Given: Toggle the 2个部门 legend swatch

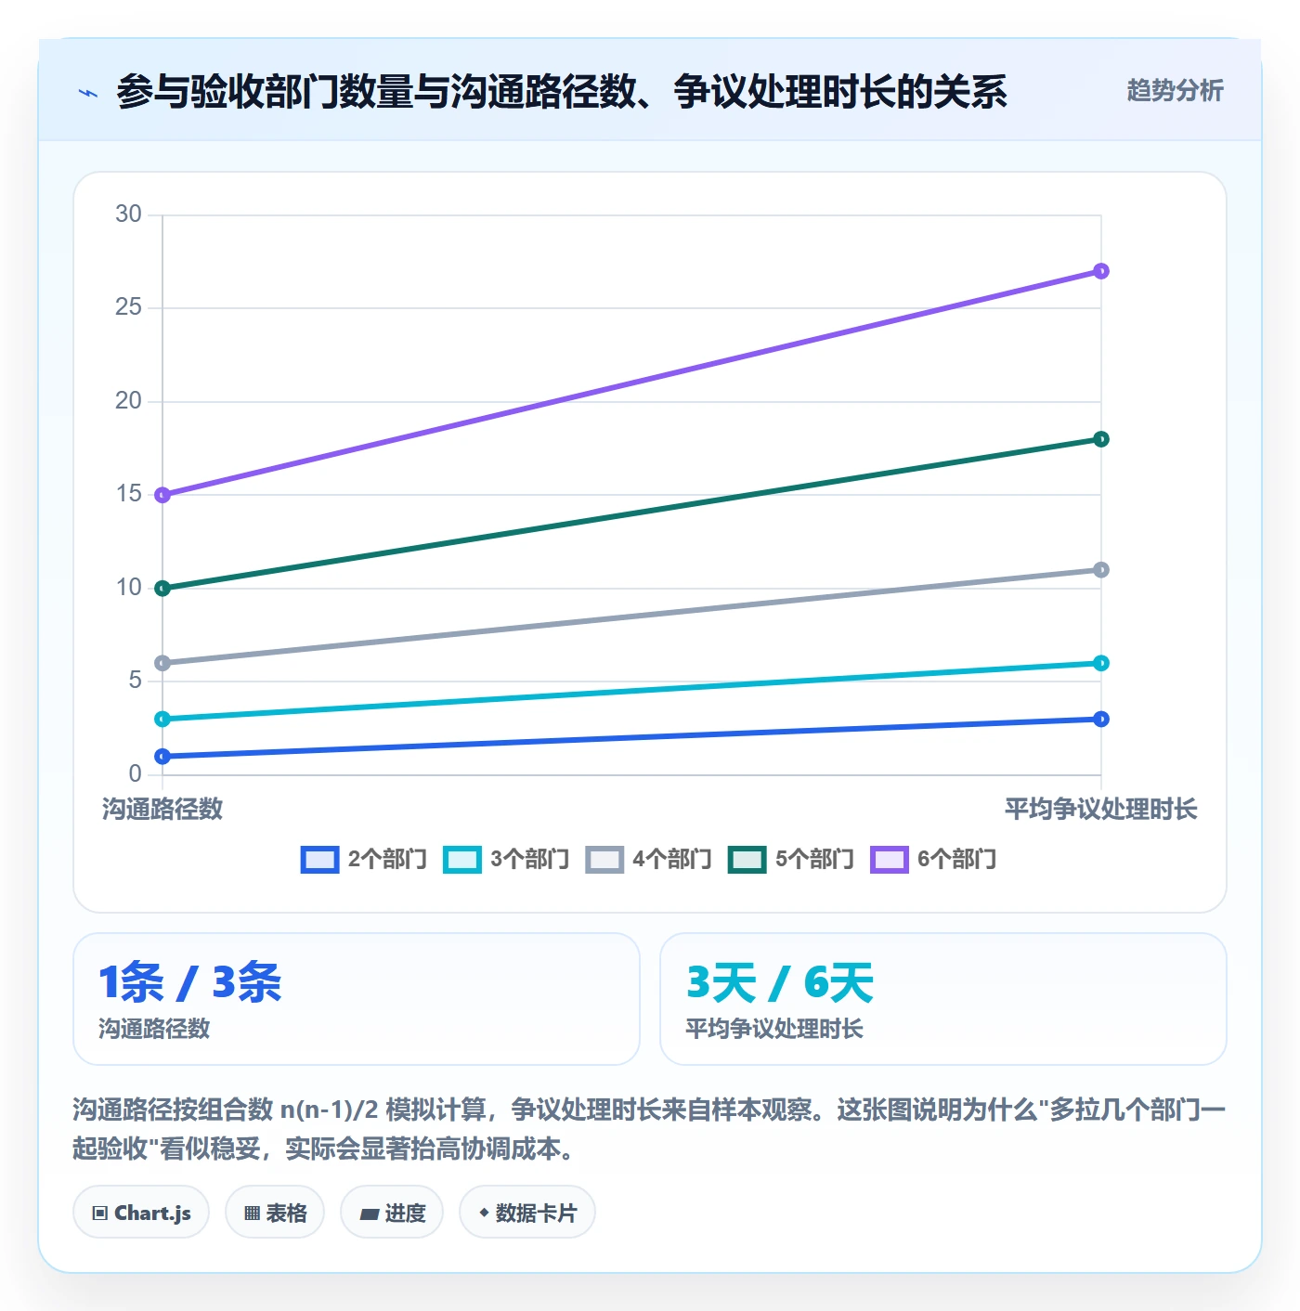Looking at the screenshot, I should coord(319,860).
